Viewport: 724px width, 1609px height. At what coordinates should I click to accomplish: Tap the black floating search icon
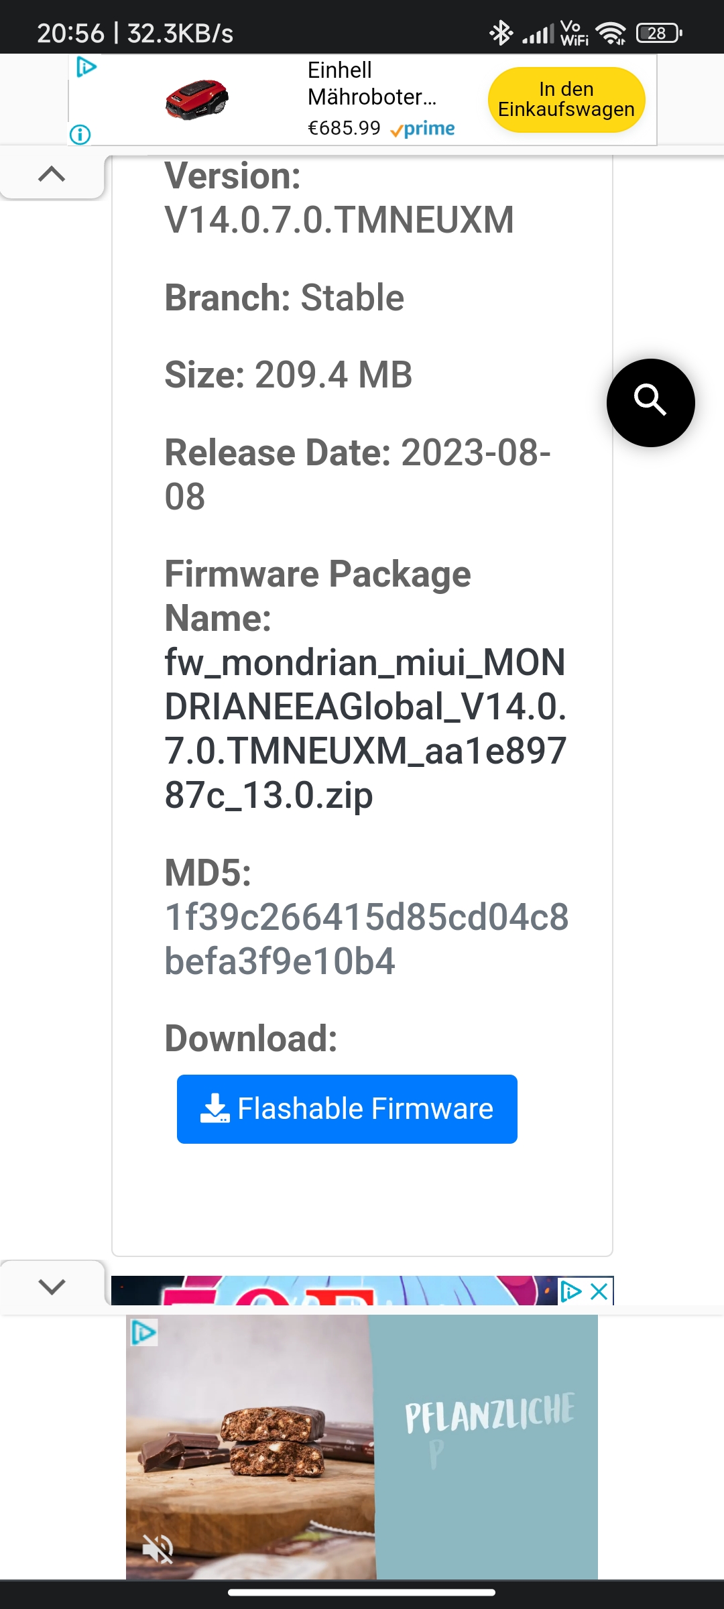[x=650, y=402]
